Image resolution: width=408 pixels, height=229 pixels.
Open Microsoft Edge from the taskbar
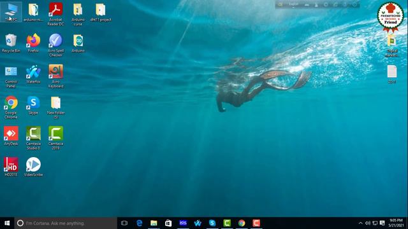tap(140, 223)
